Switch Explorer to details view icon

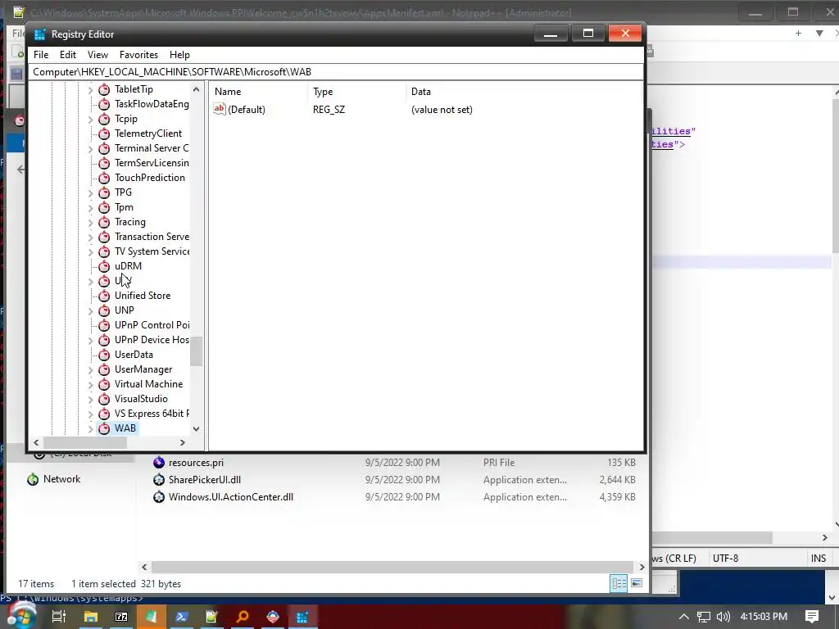point(619,583)
